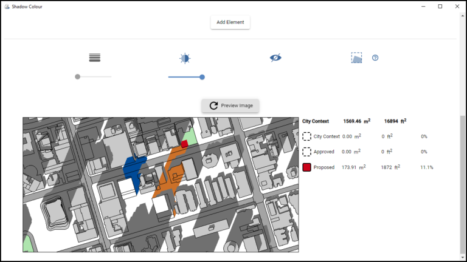Viewport: 467px width, 262px height.
Task: Minimize the Shadow Colour window
Action: pos(423,7)
